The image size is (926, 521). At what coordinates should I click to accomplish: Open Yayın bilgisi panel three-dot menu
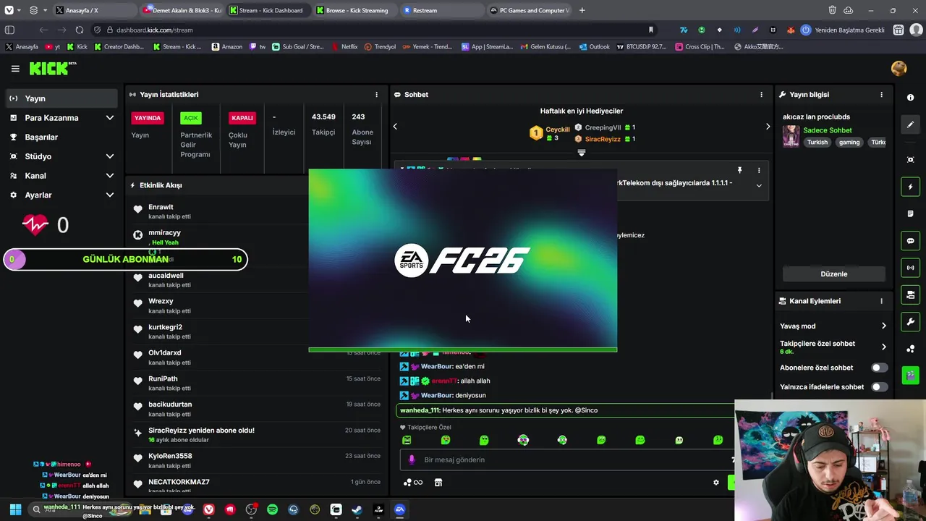pos(881,95)
